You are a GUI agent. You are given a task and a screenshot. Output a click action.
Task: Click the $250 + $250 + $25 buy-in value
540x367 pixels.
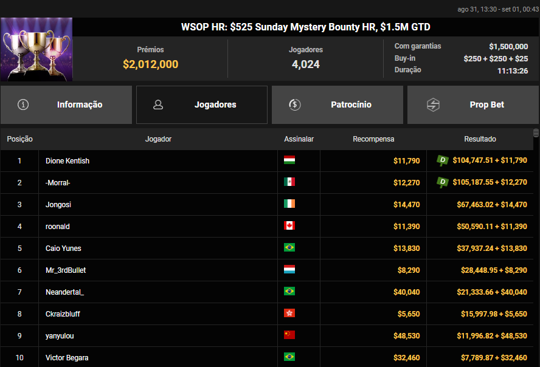(x=496, y=58)
